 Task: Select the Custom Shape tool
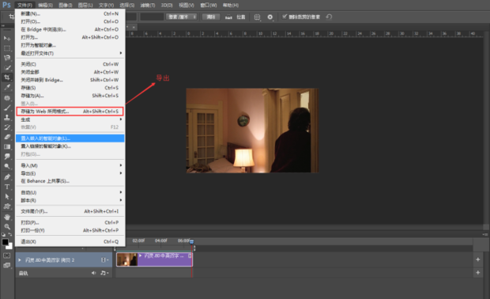tap(7, 206)
